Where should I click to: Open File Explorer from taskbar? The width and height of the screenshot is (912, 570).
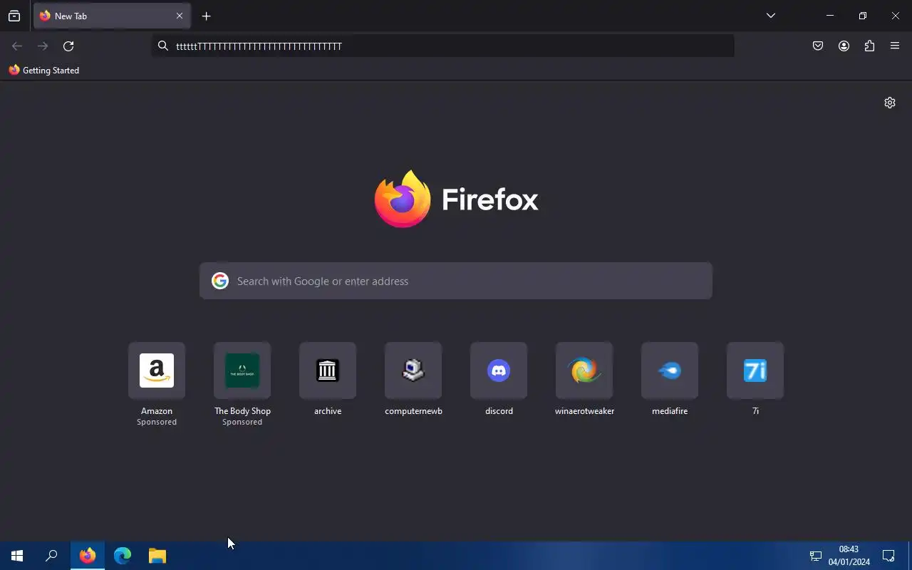point(157,556)
